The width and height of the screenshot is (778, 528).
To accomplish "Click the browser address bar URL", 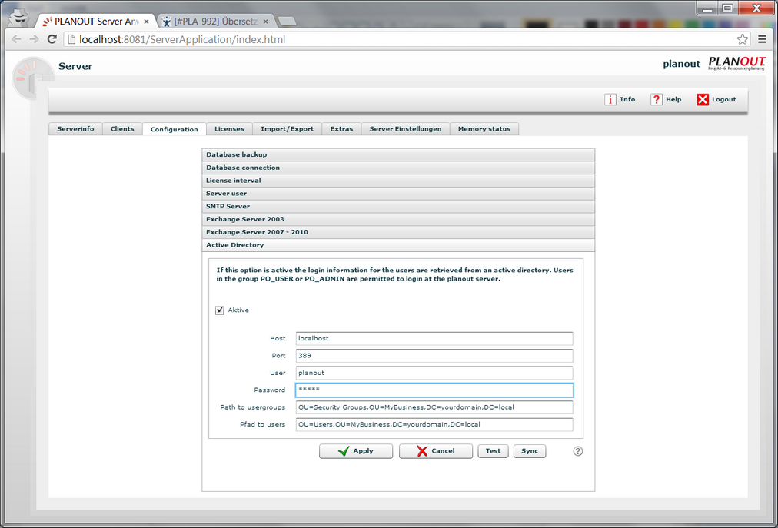I will 182,39.
